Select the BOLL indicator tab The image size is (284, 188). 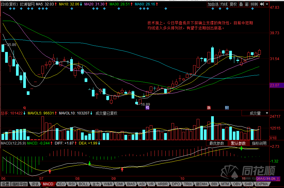84,184
